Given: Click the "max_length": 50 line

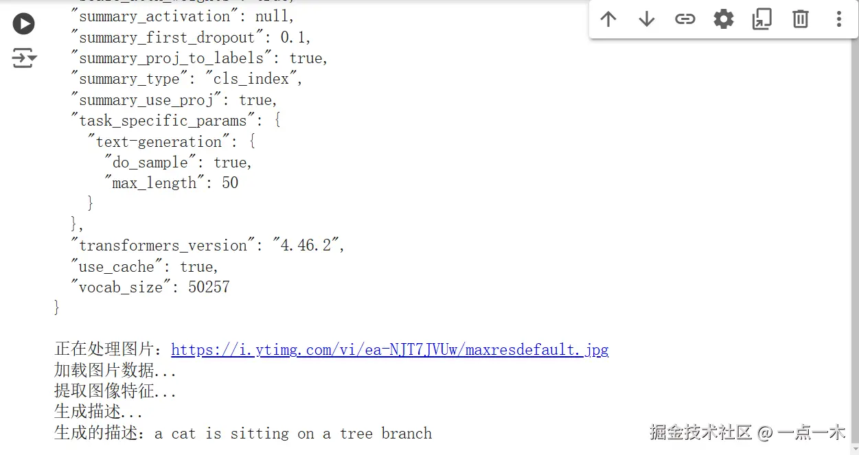Looking at the screenshot, I should pos(171,183).
